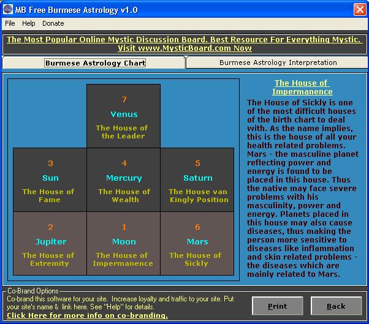The width and height of the screenshot is (369, 324).
Task: Click the Back button
Action: tap(335, 306)
